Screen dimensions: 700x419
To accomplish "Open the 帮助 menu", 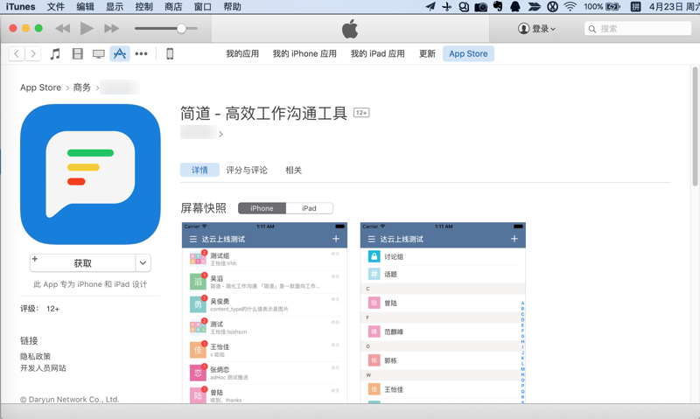I will coord(232,7).
